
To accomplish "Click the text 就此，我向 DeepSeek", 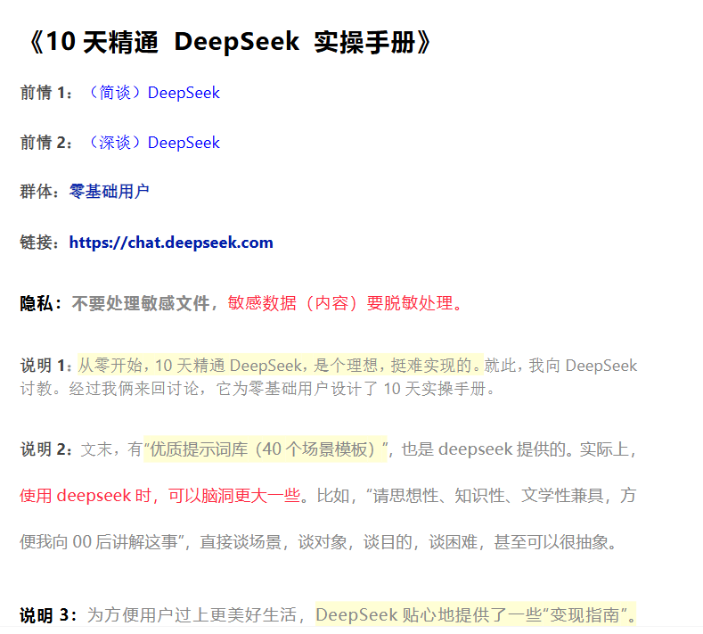I will (x=560, y=366).
